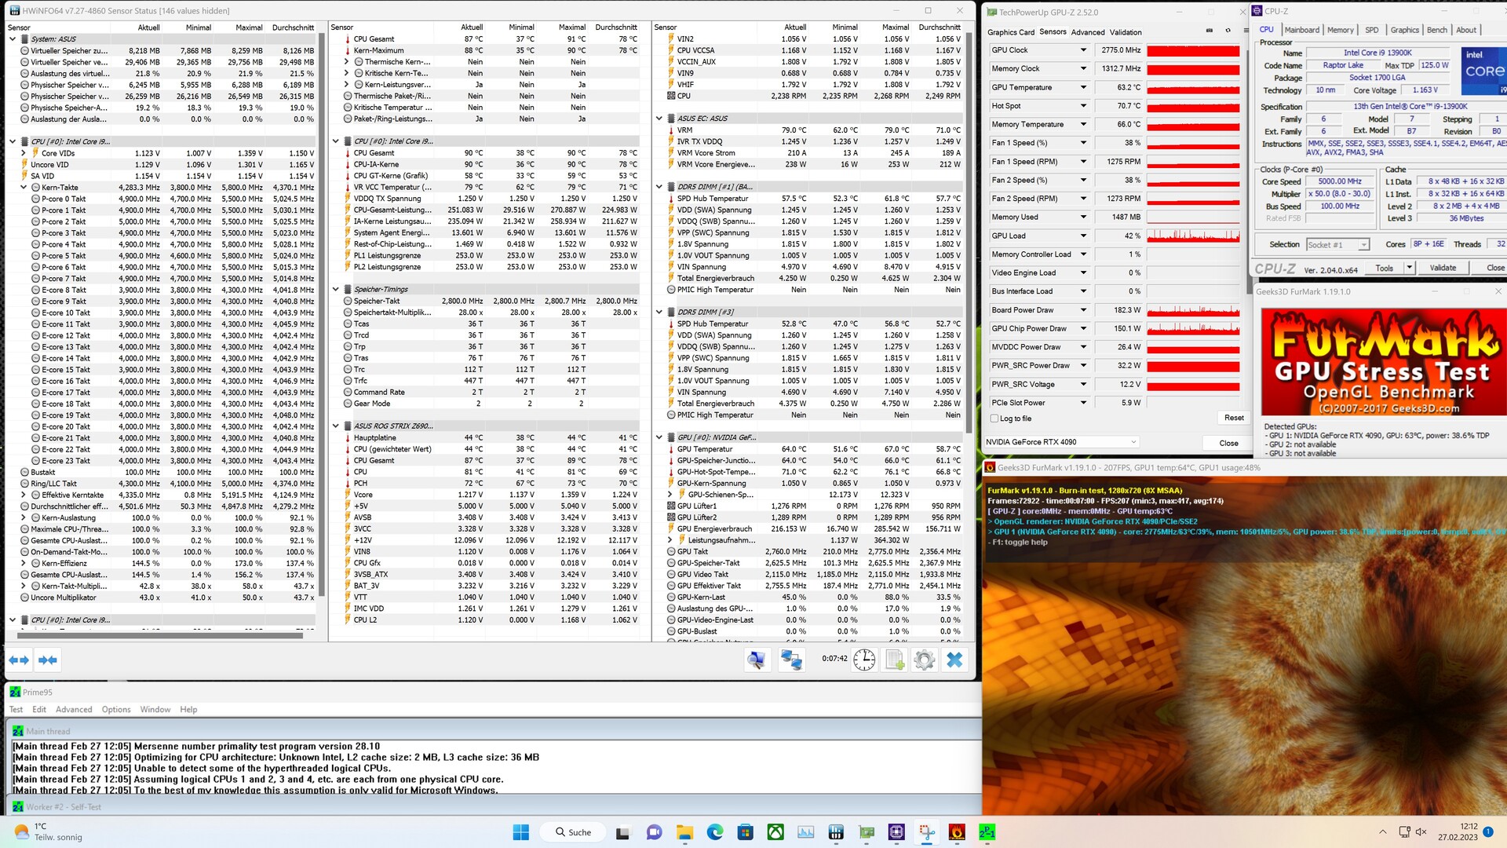Show hidden tray icons chevron
Viewport: 1507px width, 848px height.
point(1382,832)
